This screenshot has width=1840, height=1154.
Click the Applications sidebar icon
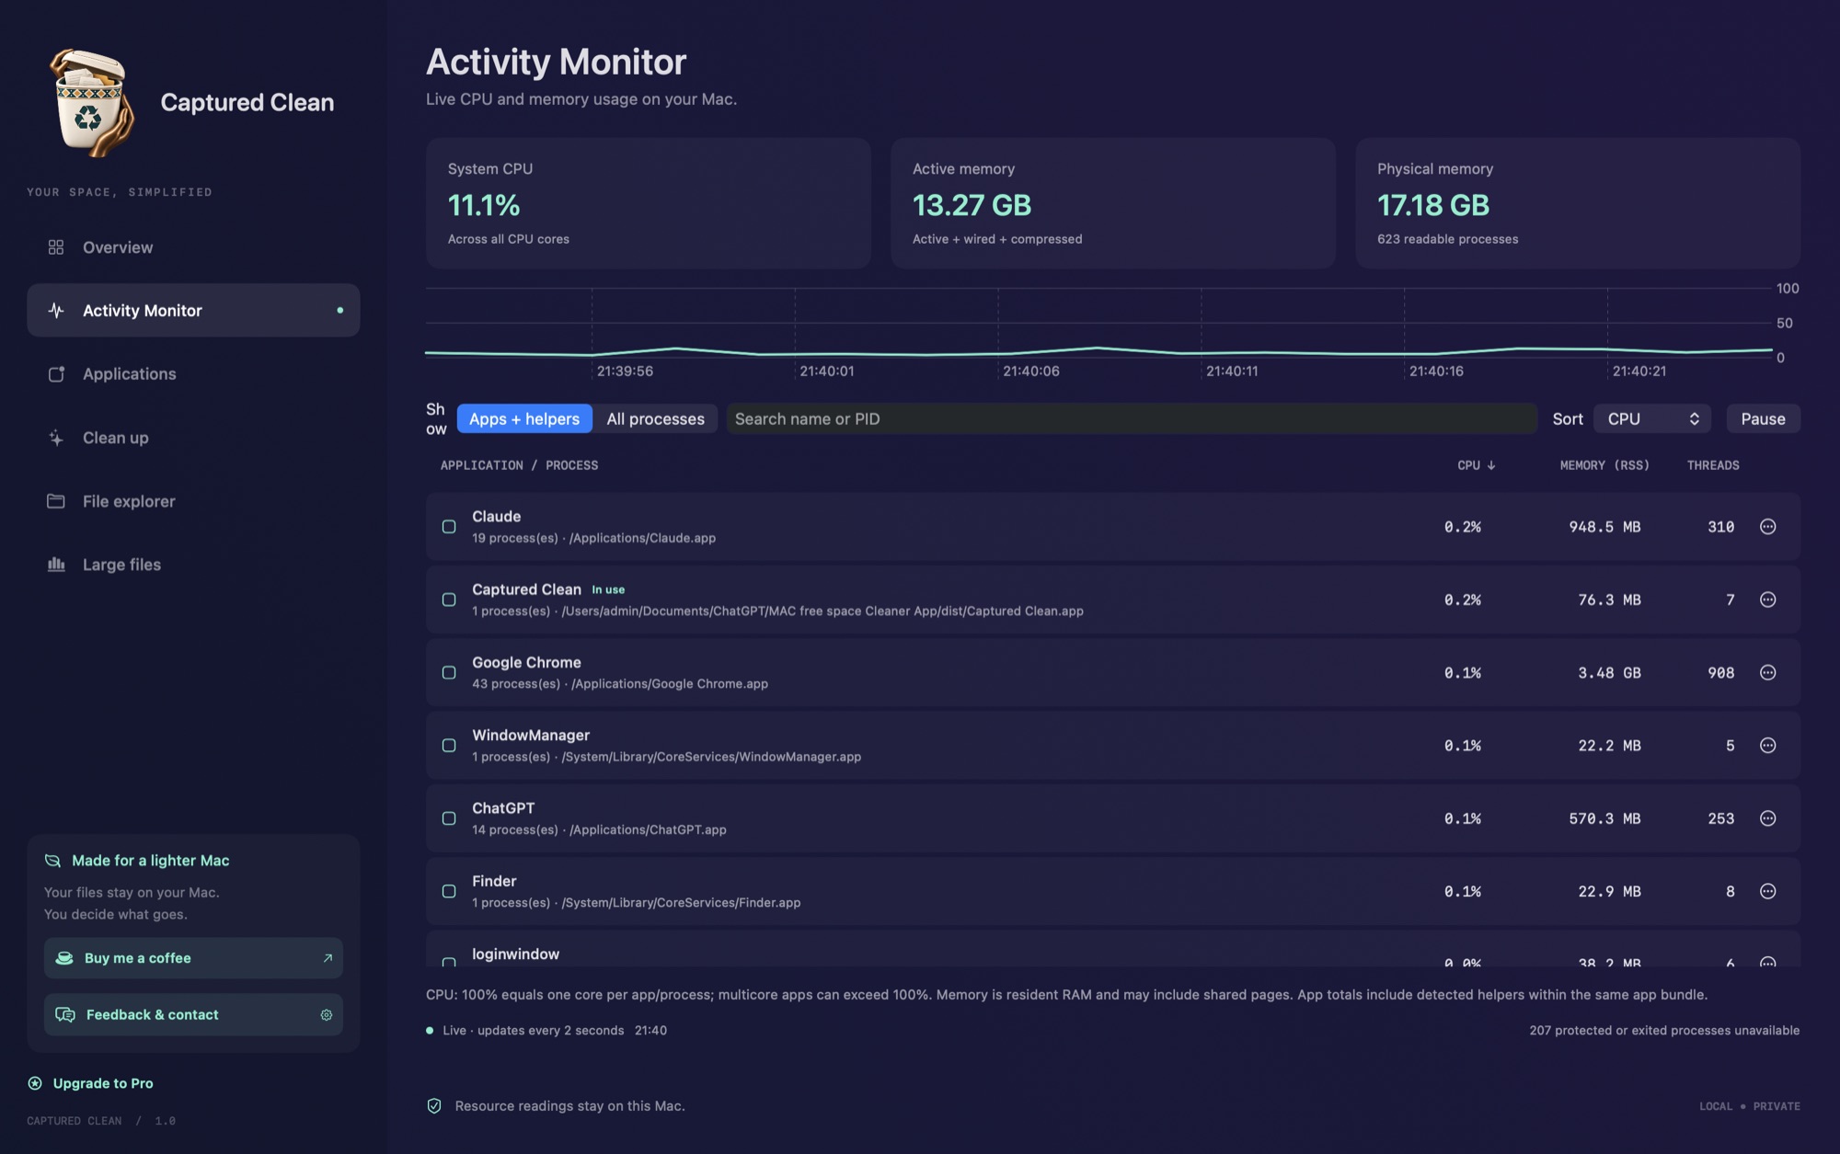point(56,374)
